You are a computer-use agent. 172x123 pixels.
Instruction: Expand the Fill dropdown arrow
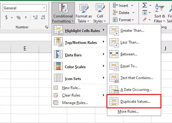point(150,13)
